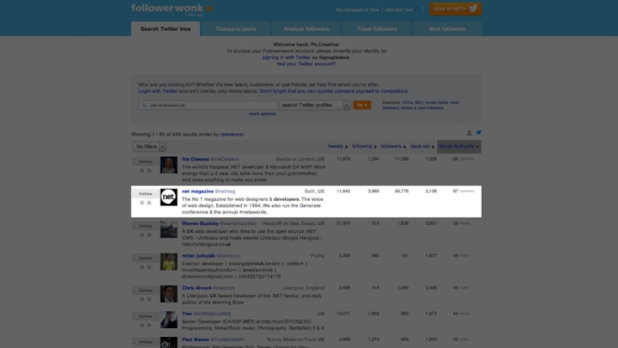Screen dimensions: 618x348
Task: Follow Trev
Action: (145, 316)
